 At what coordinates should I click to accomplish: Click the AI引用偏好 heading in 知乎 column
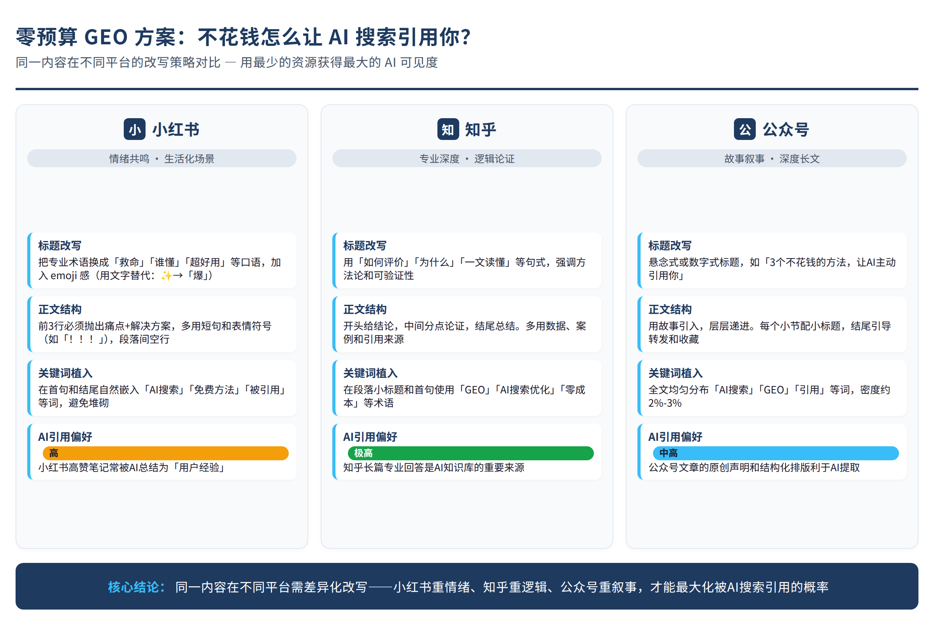coord(370,437)
